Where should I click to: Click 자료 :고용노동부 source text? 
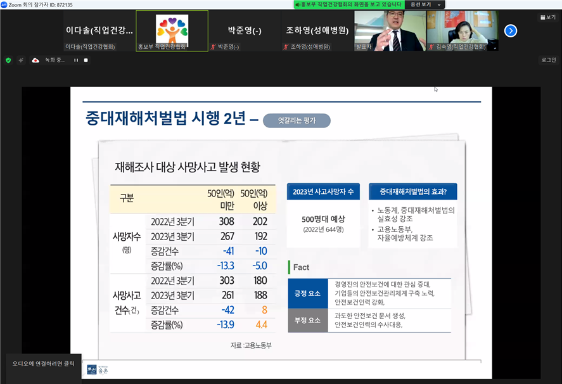[x=251, y=345]
